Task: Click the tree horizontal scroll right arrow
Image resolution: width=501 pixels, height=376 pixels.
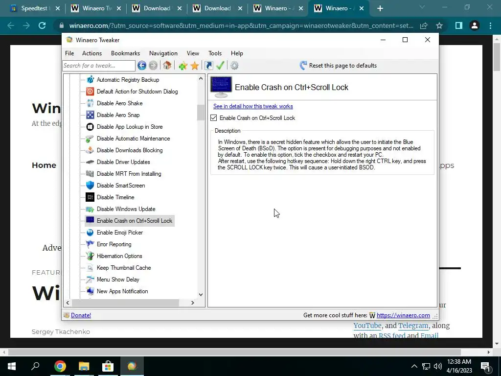Action: [193, 303]
